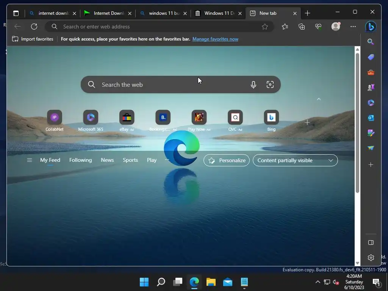Open the sidebar Games chess icon

pos(371,88)
